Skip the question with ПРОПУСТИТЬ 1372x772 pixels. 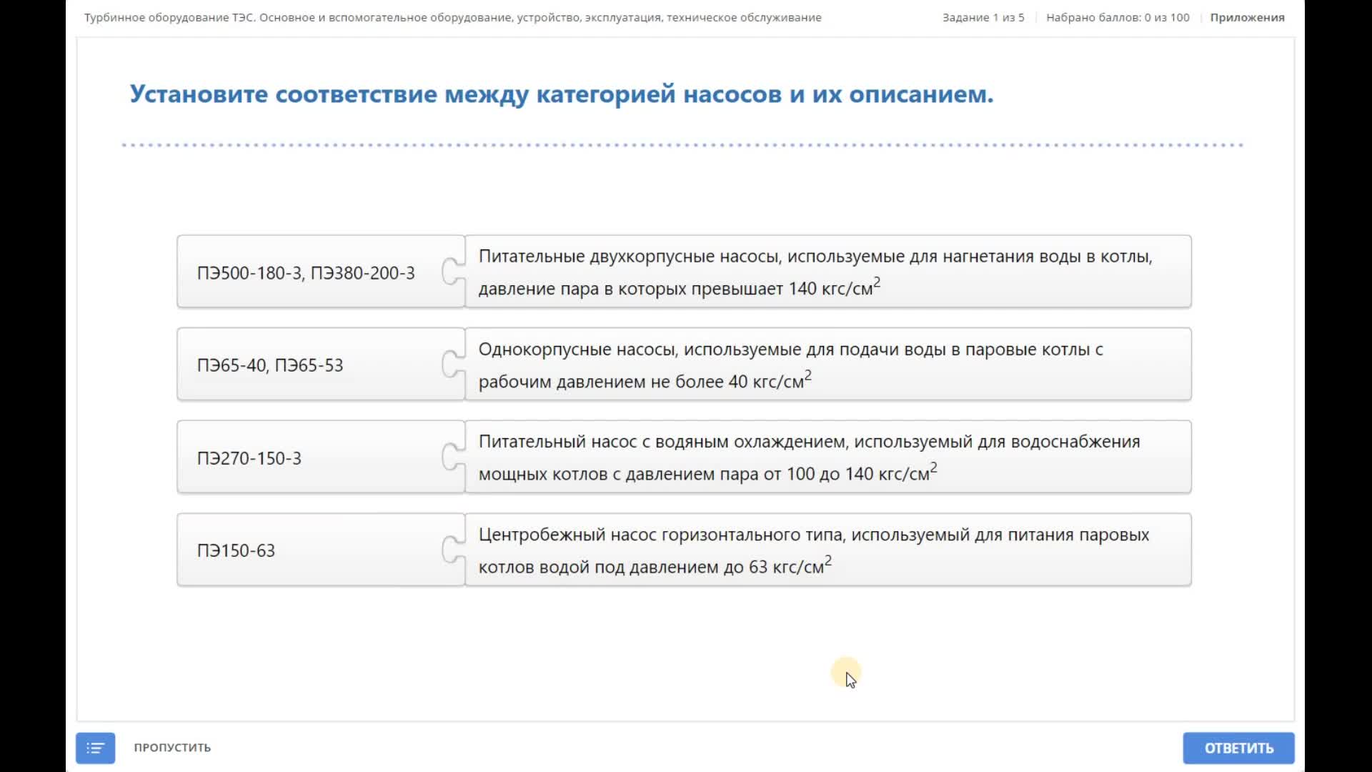[x=172, y=748]
